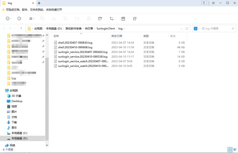
Task: Click the star tip bar for quick open
Action: 32,9
